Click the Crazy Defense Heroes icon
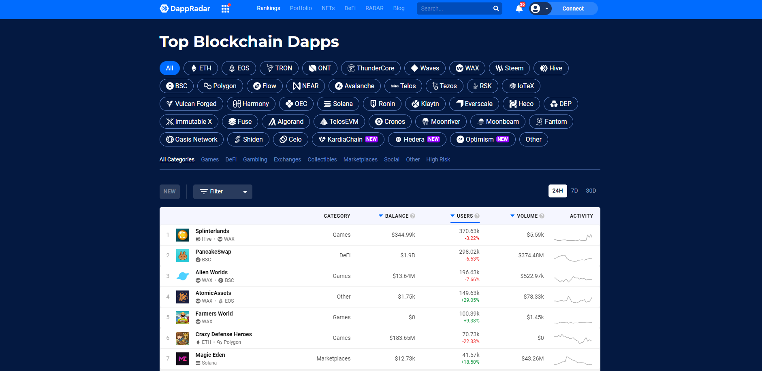This screenshot has width=762, height=371. click(183, 338)
